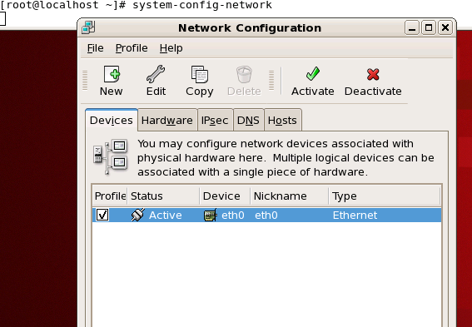
Task: Click the Deactivate red X icon
Action: (373, 74)
